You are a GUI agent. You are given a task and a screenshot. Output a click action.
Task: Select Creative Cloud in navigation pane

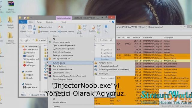[31, 49]
